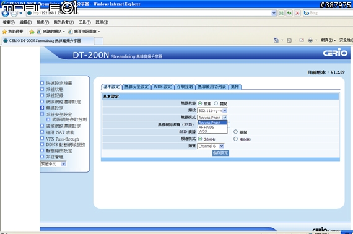Viewport: 353px width, 234px height.
Task: Open the 安全性 safety menu
Action: click(346, 40)
